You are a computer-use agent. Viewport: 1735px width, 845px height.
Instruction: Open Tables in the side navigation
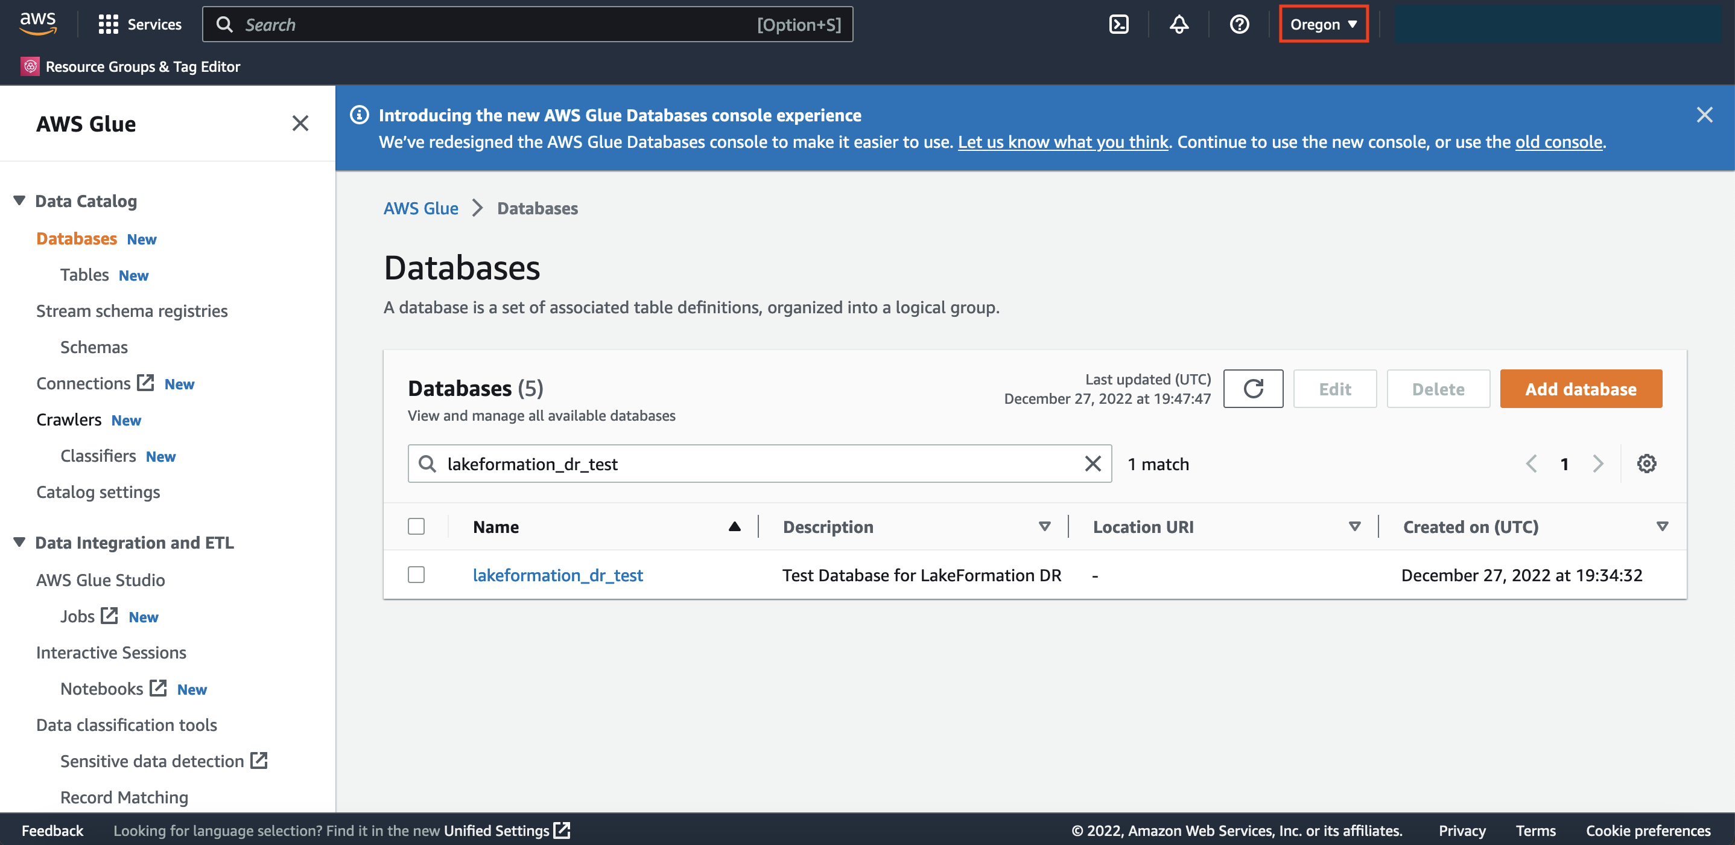[84, 274]
